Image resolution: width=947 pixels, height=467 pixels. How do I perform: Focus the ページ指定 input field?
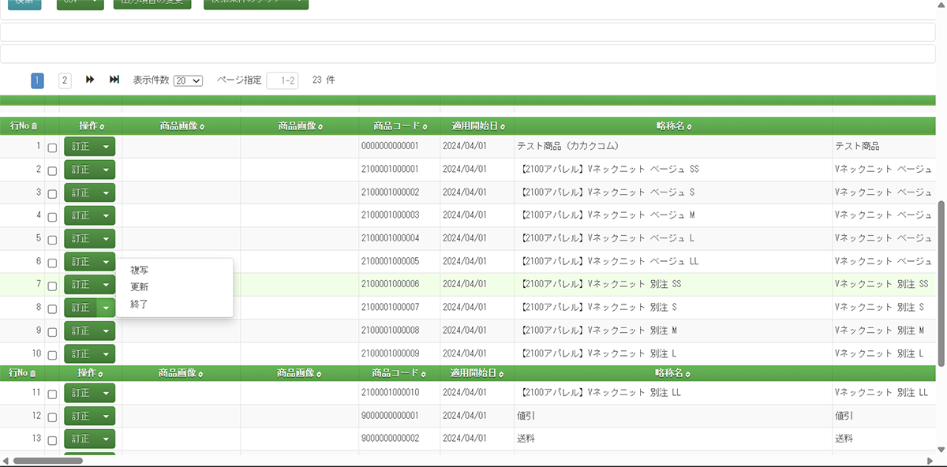point(283,80)
